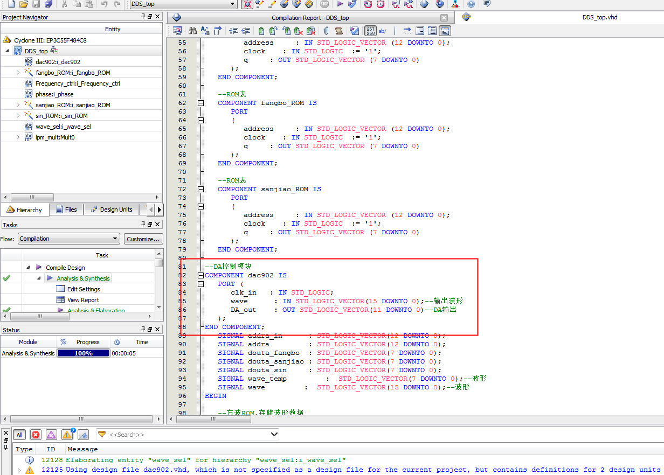Screen dimensions: 664x475
Task: Click the Decrease indent icon
Action: [246, 31]
